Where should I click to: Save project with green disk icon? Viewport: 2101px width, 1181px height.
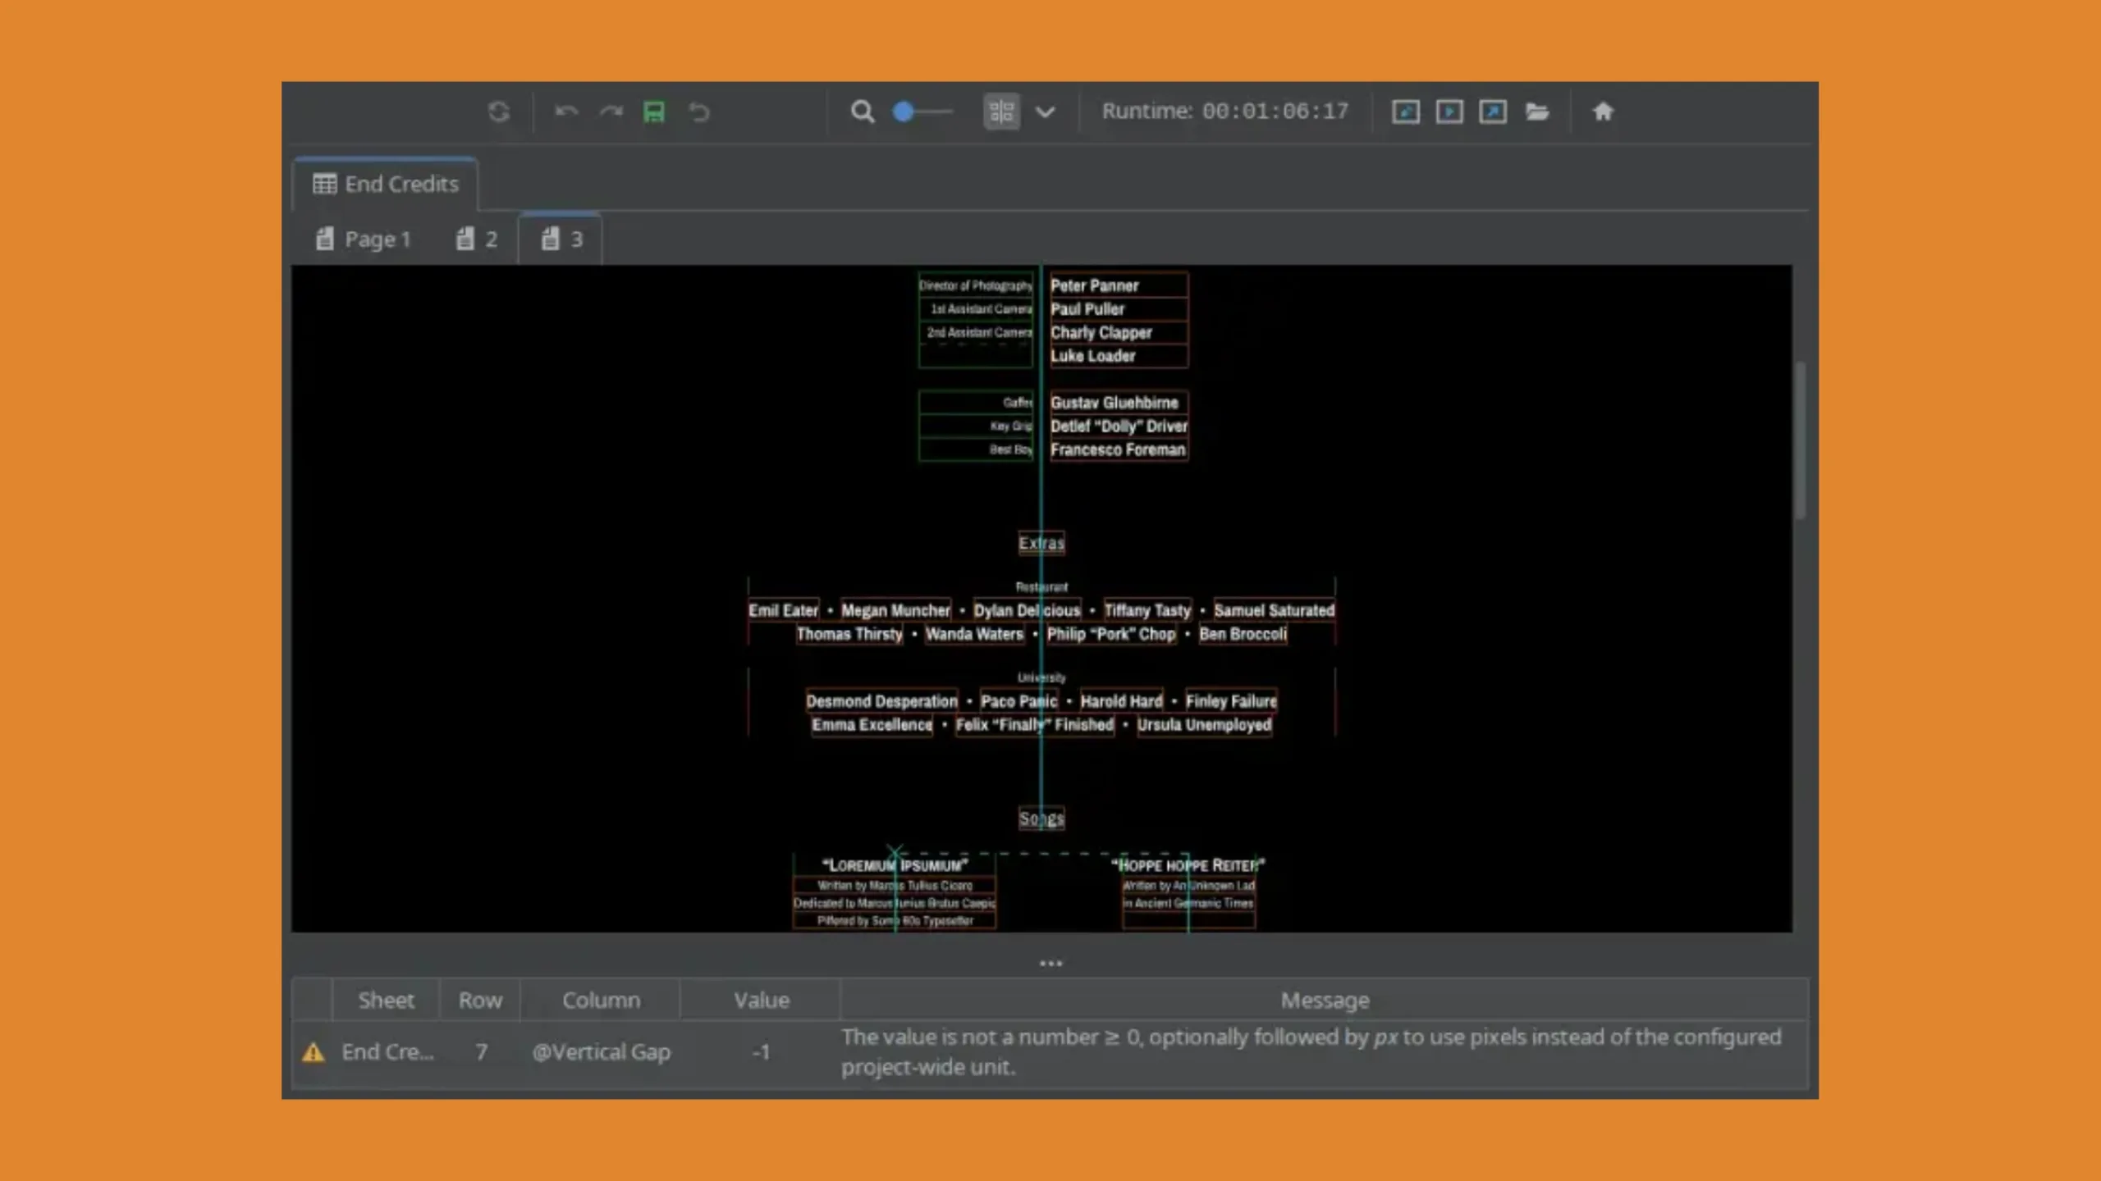(x=654, y=112)
